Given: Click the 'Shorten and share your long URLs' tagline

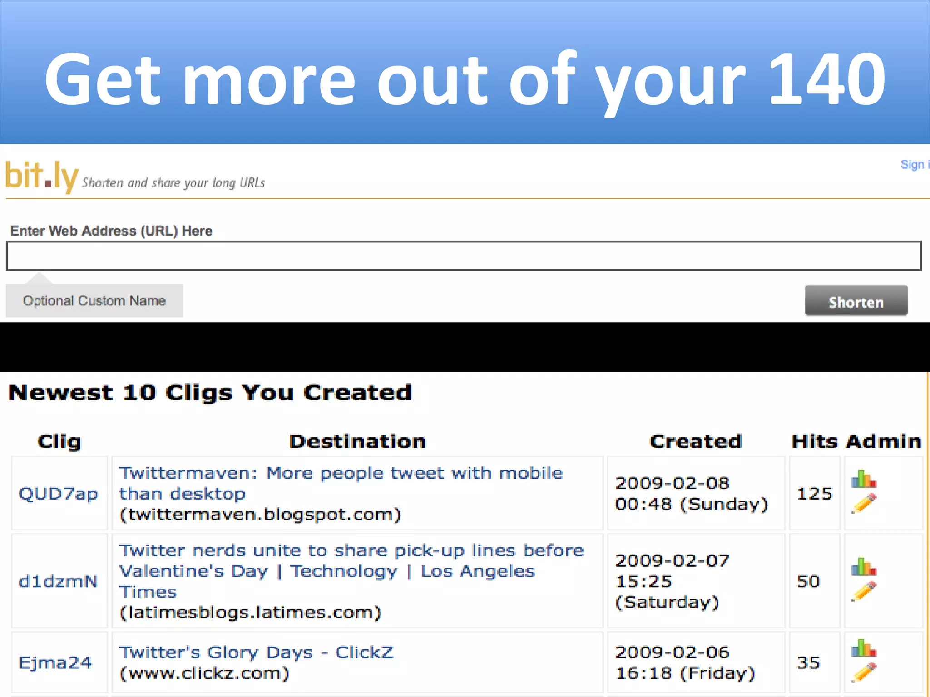Looking at the screenshot, I should [173, 183].
